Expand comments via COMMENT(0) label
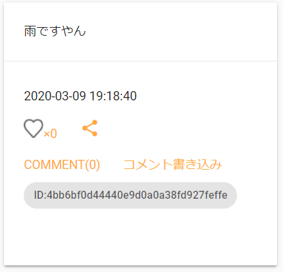 point(62,164)
